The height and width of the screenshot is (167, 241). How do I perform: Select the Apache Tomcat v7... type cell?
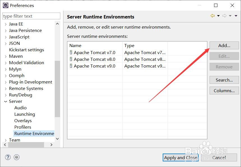point(145,52)
